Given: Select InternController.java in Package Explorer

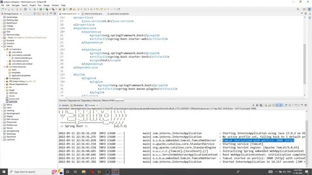Looking at the screenshot, I should point(23,58).
